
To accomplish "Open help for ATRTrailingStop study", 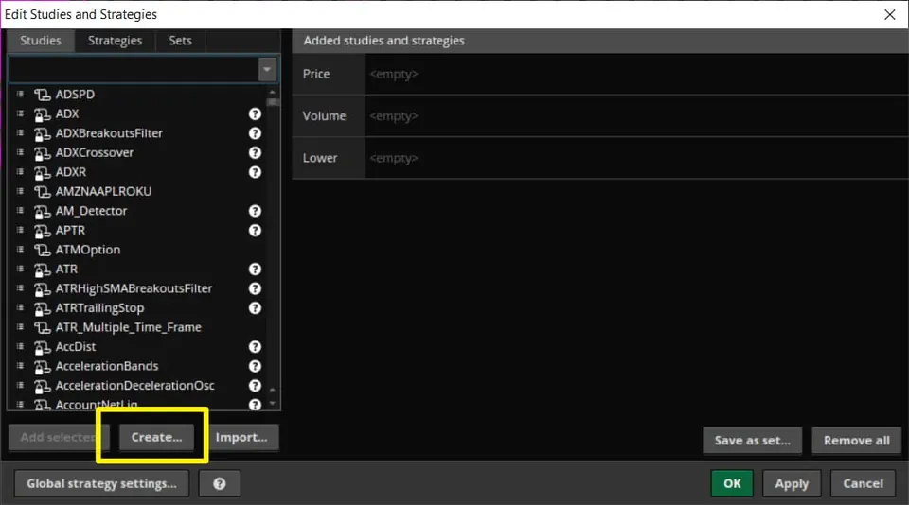I will pyautogui.click(x=255, y=308).
